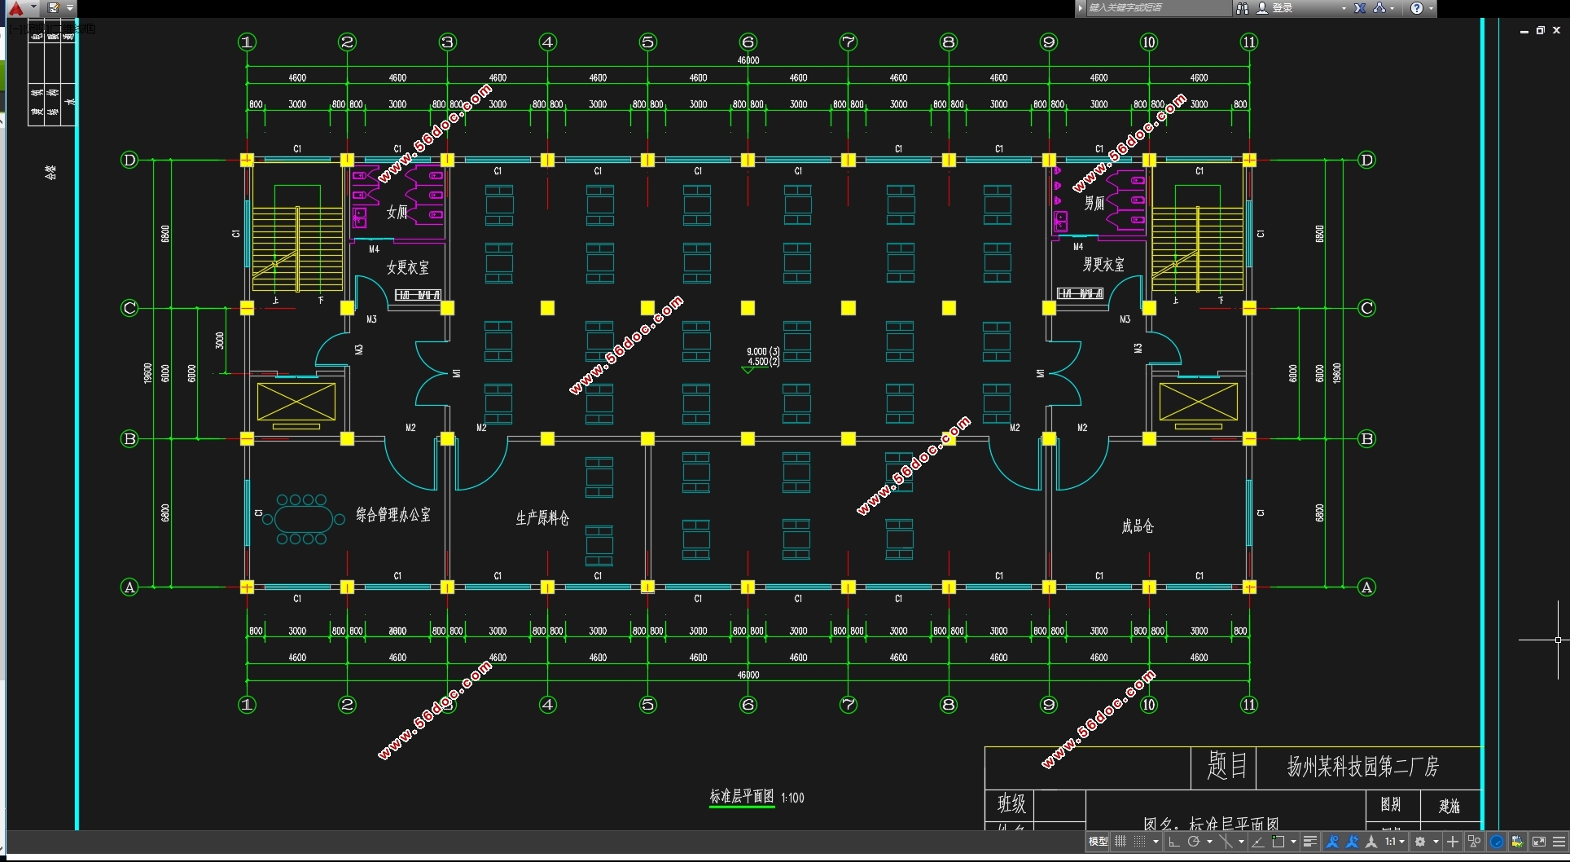Expand the quick access toolbar customize arrow

click(70, 8)
